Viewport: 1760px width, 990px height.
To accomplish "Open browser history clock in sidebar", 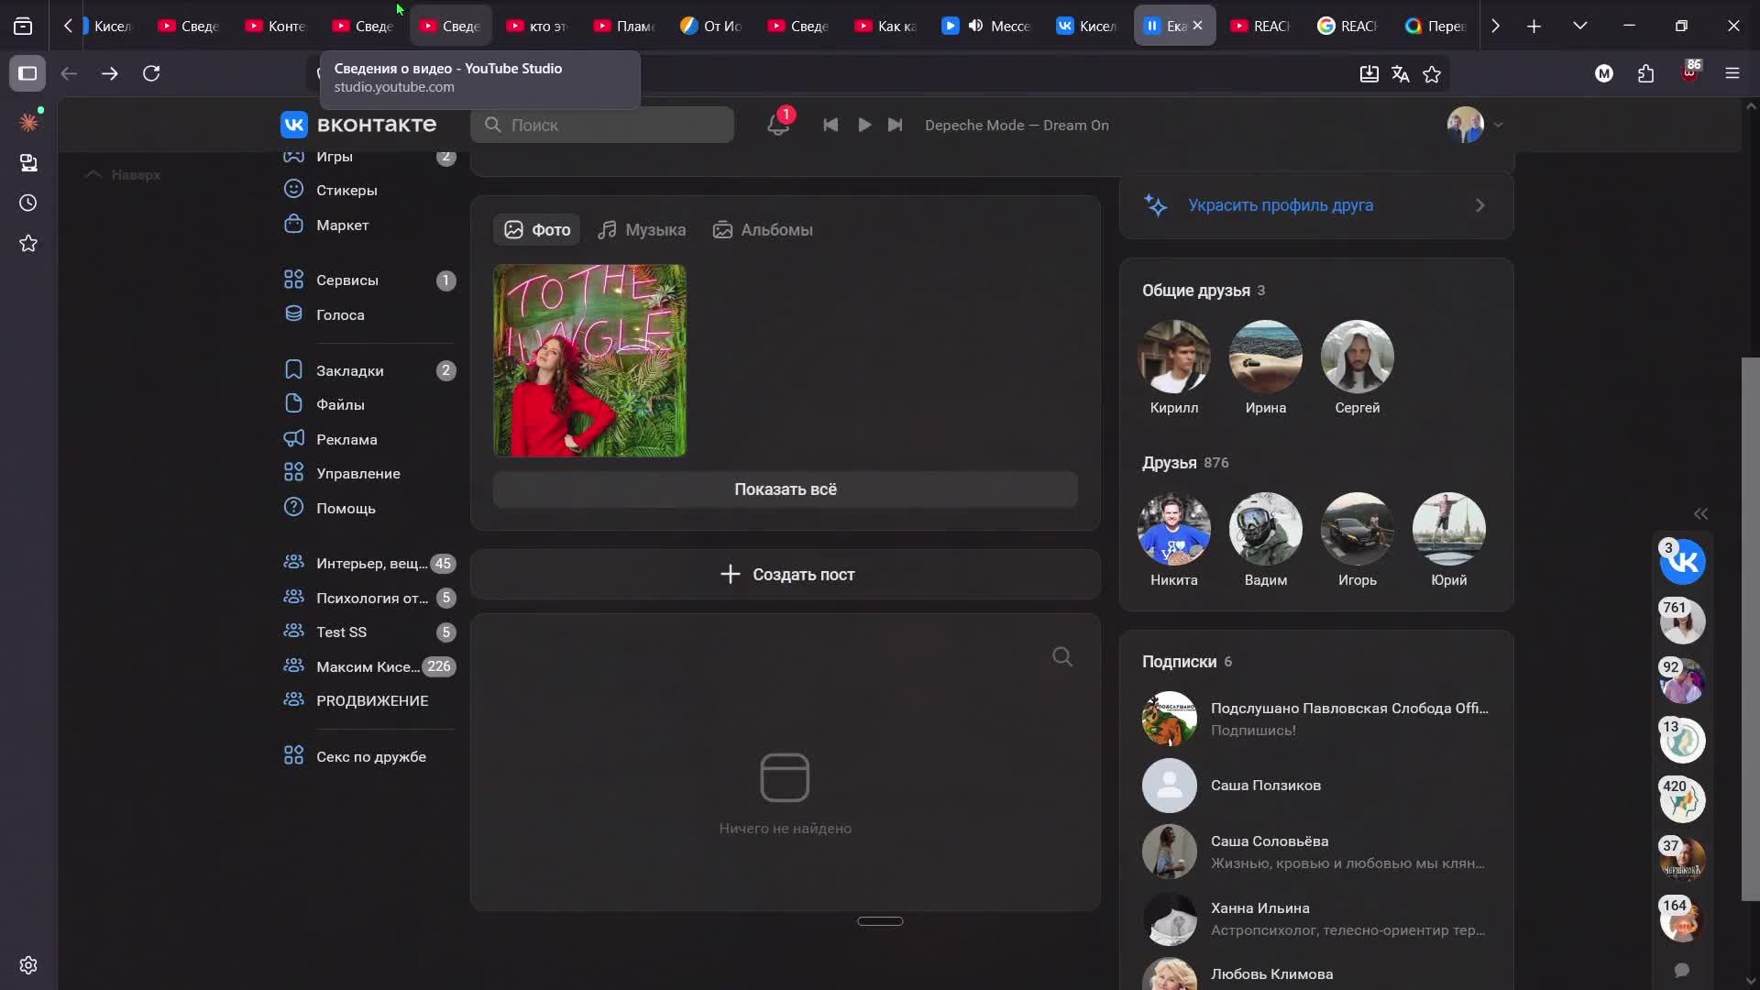I will point(28,203).
